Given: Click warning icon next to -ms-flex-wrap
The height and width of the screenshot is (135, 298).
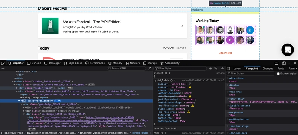Looking at the screenshot, I should (x=188, y=112).
